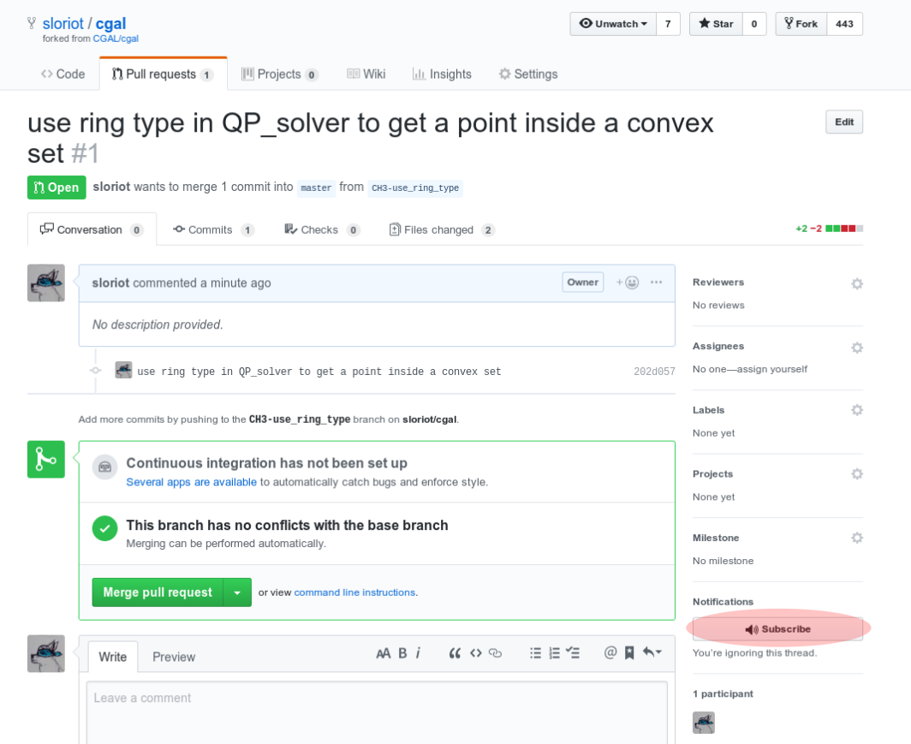Image resolution: width=911 pixels, height=744 pixels.
Task: Open Assignees gear settings
Action: 857,348
